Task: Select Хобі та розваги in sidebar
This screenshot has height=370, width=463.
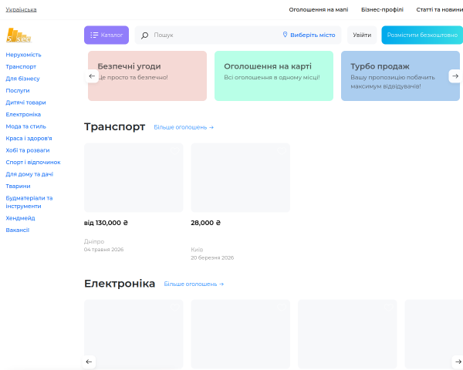Action: tap(28, 150)
